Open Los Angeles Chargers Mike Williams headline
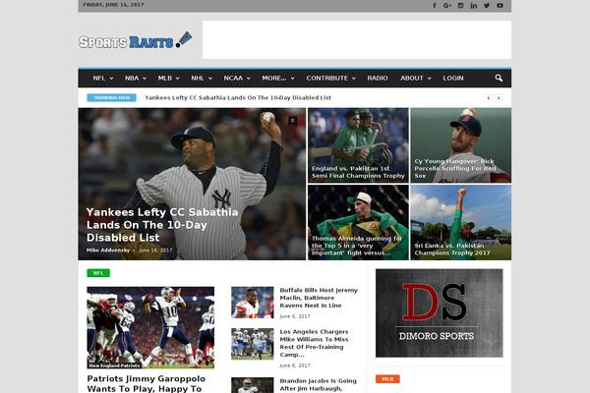The image size is (590, 393). pos(314,343)
